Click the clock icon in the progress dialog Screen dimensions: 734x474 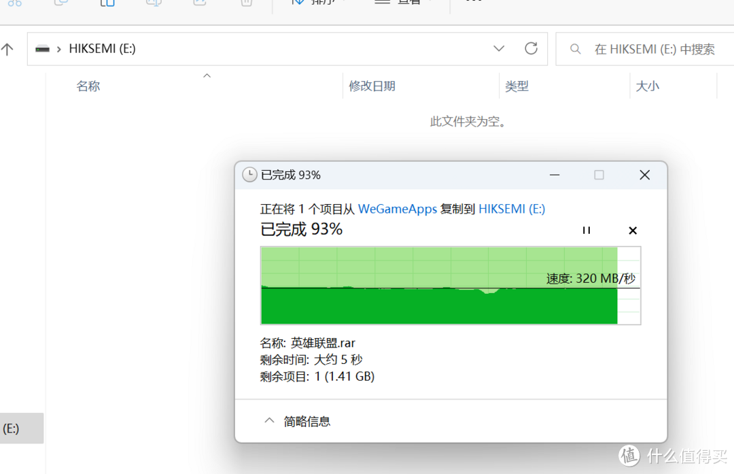pos(249,175)
